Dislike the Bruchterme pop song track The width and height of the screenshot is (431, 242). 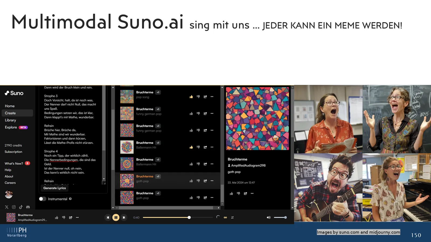198,97
